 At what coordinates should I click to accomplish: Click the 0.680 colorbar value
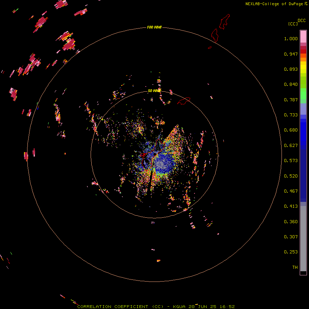click(291, 130)
